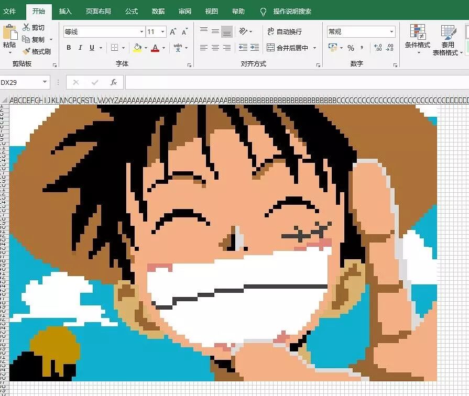Toggle underline formatting
Screen dimensions: 469x396
point(92,48)
